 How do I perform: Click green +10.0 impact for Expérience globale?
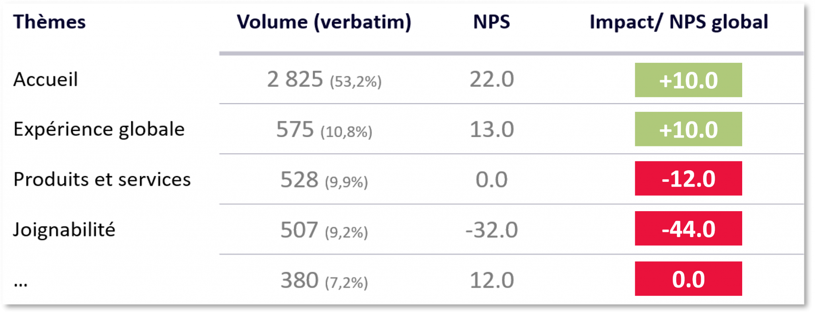[688, 129]
